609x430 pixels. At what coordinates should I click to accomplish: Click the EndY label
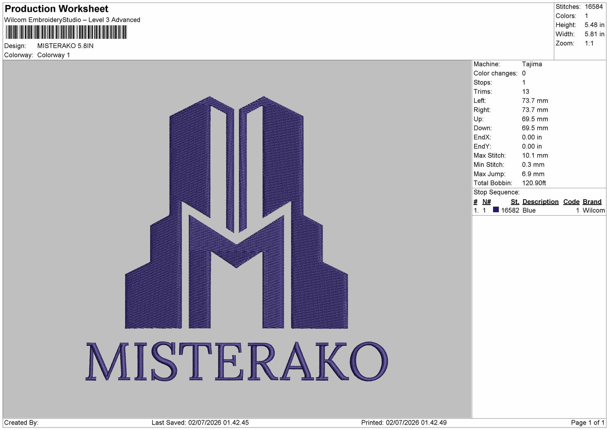pos(482,147)
